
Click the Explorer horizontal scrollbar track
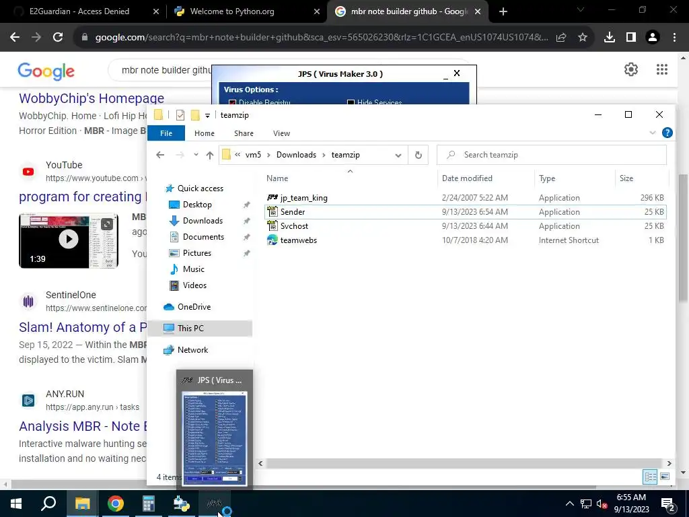tap(464, 463)
